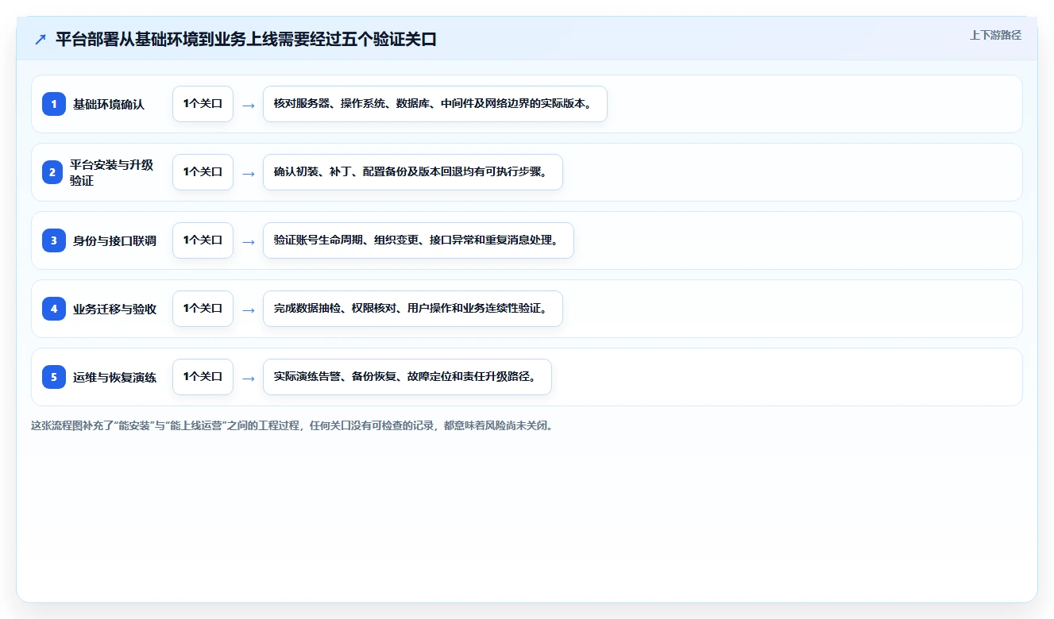Open the 验证账号生命周期 description box

tap(419, 240)
